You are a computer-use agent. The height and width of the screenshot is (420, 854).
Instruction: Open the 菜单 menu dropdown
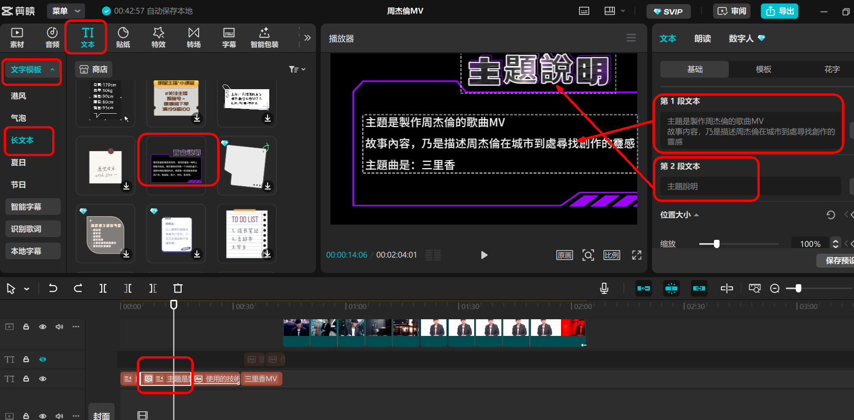click(x=66, y=11)
